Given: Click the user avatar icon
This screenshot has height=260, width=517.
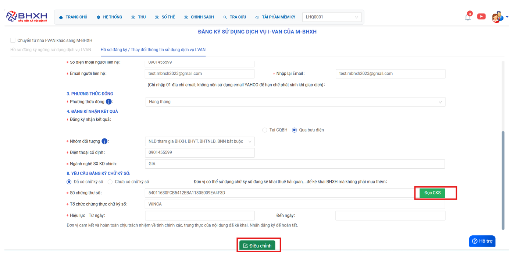Looking at the screenshot, I should pyautogui.click(x=497, y=17).
